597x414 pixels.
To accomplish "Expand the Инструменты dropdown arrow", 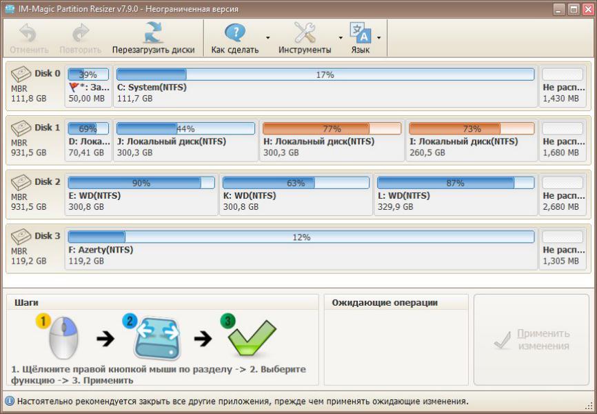I will (x=341, y=38).
